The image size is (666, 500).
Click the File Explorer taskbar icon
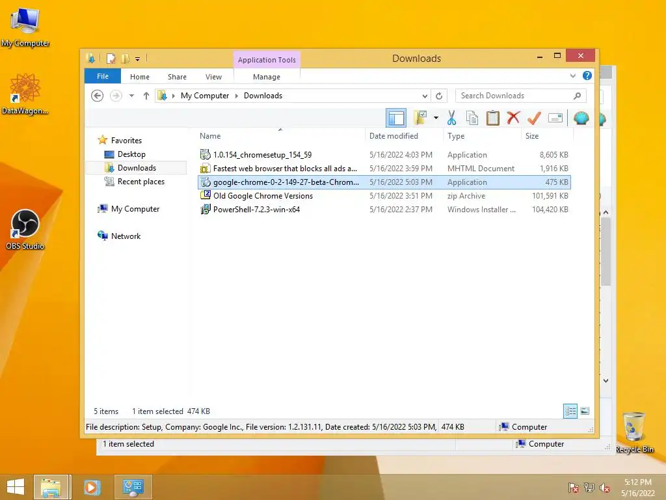coord(51,487)
